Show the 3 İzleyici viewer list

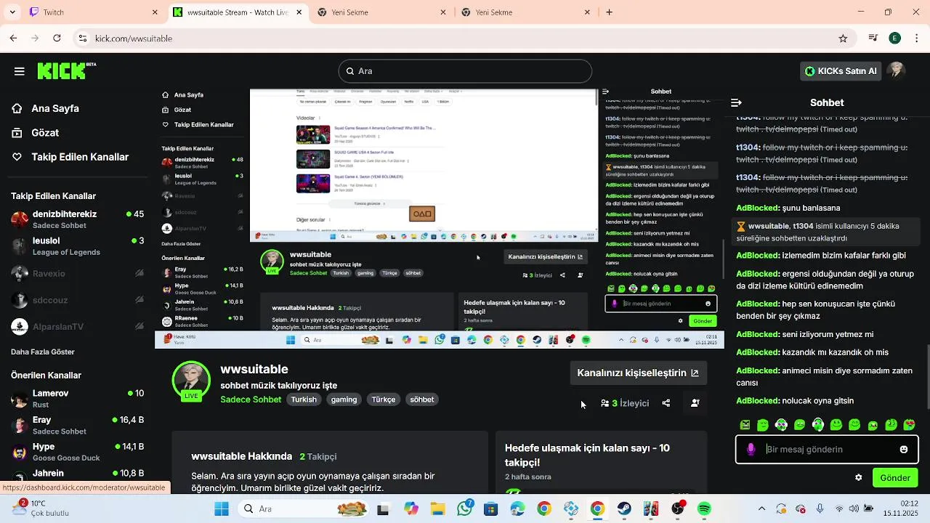point(625,403)
